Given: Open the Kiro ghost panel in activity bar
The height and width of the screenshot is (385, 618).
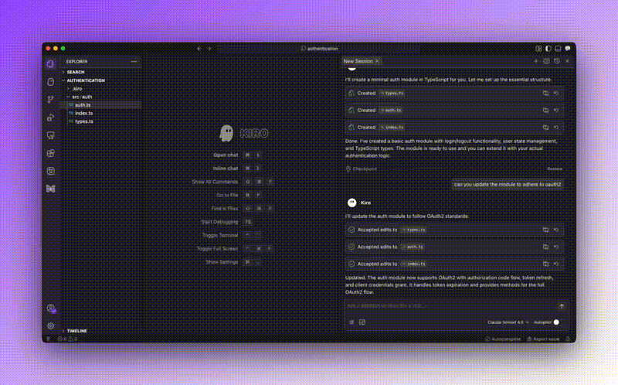Looking at the screenshot, I should point(50,82).
